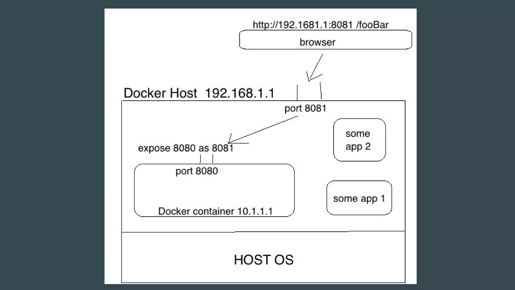Click the "Docker Host 192.168.1.1" heading
The height and width of the screenshot is (290, 515).
[199, 93]
